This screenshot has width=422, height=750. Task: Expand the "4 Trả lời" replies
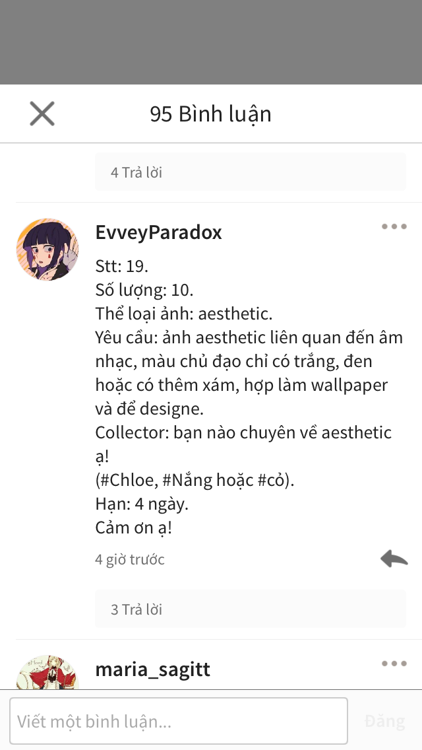[251, 172]
